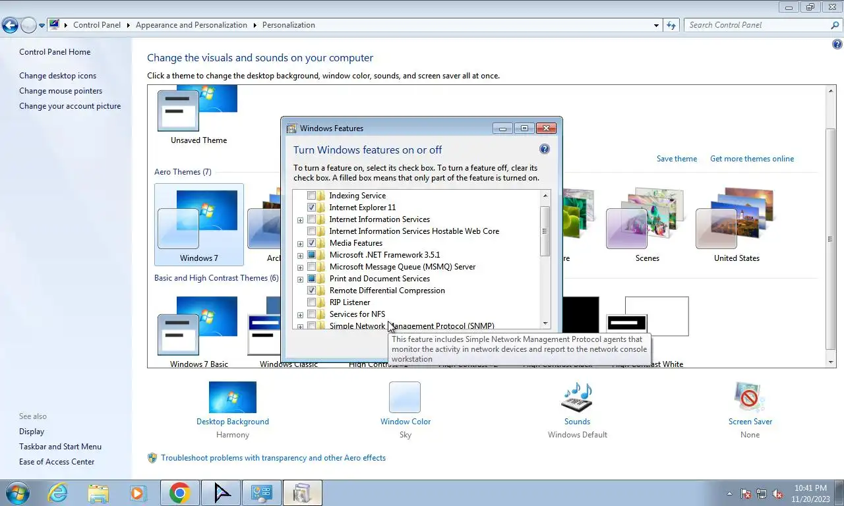Switch to Google Chrome on the taskbar

coord(179,493)
